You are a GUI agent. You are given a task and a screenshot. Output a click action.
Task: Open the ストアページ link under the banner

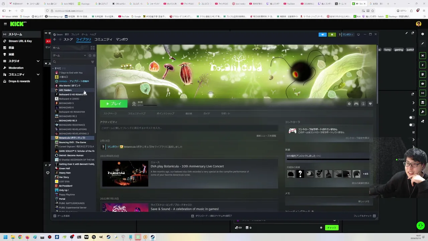pyautogui.click(x=110, y=113)
